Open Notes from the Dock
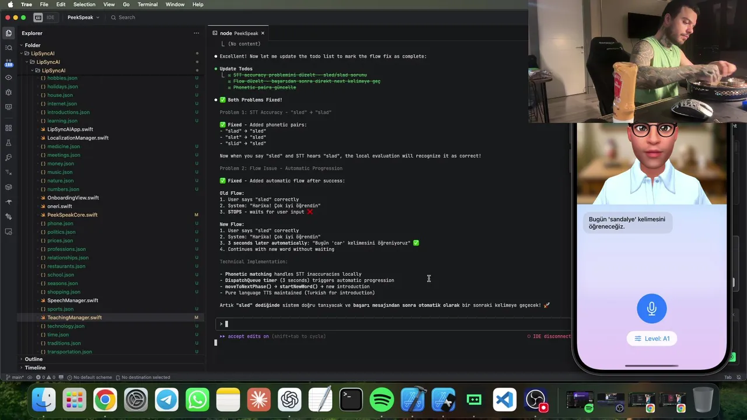The height and width of the screenshot is (420, 747). (x=228, y=400)
